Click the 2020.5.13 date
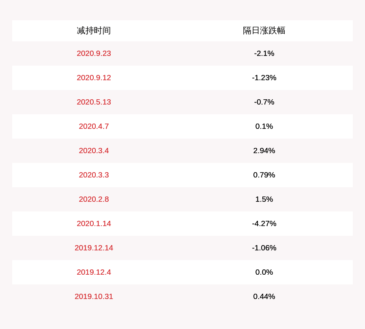Image resolution: width=365 pixels, height=329 pixels. tap(94, 102)
